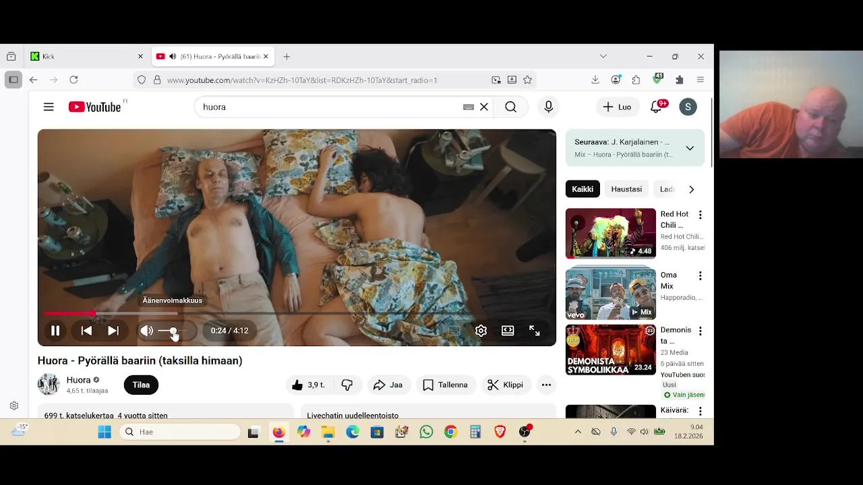Switch to theater mode

click(x=508, y=331)
